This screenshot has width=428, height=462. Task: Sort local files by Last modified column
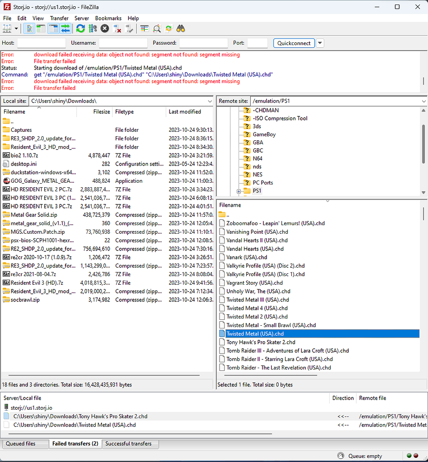pyautogui.click(x=189, y=112)
